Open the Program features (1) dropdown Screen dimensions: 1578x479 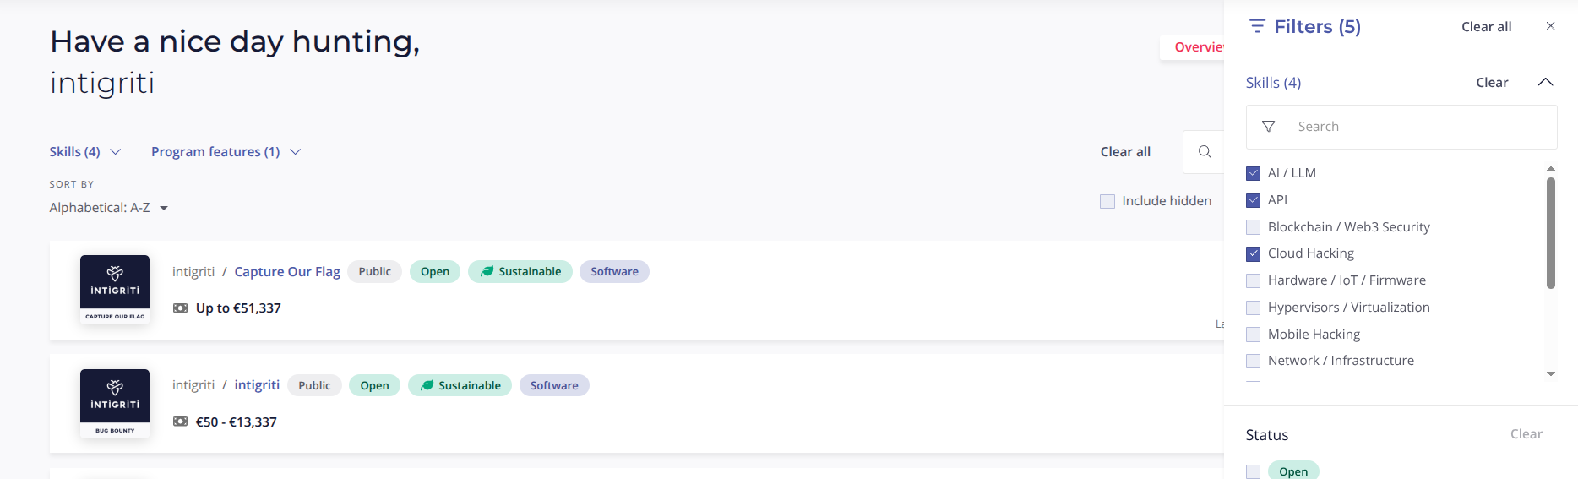tap(226, 152)
